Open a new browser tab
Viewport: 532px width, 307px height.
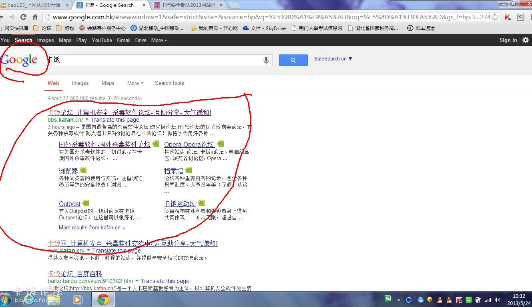(x=234, y=5)
